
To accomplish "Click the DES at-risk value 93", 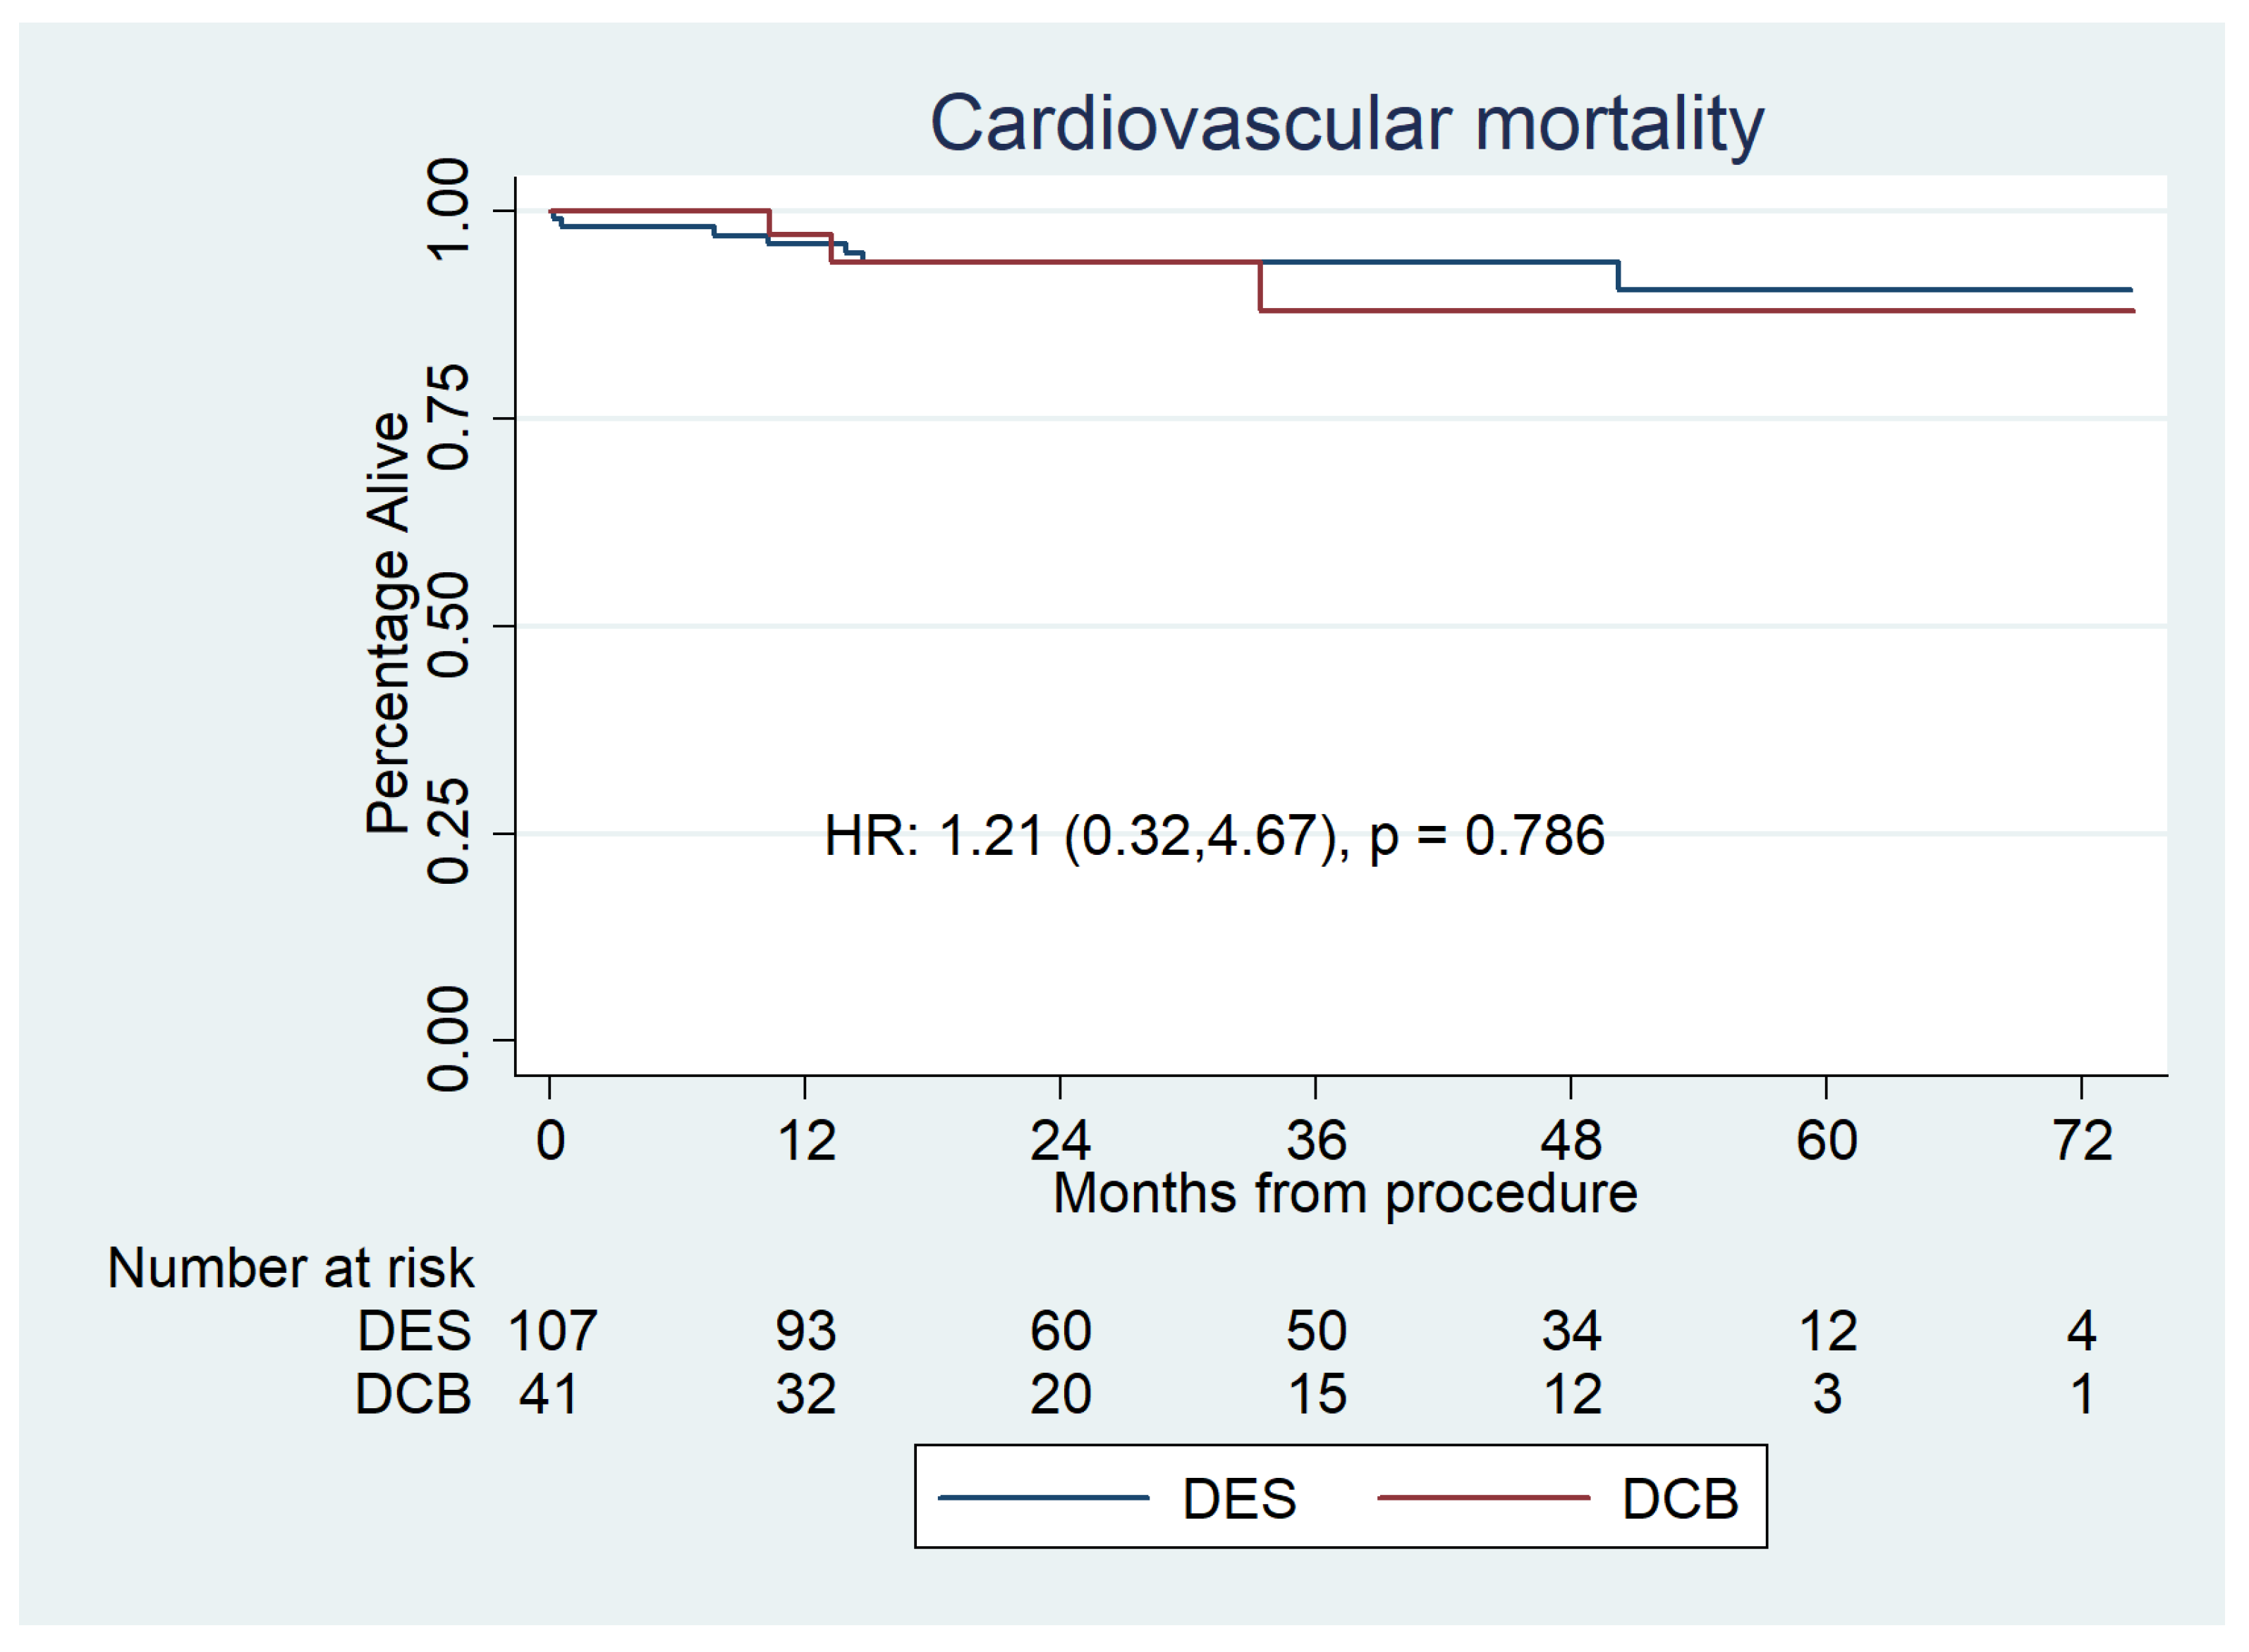I will (x=805, y=1332).
